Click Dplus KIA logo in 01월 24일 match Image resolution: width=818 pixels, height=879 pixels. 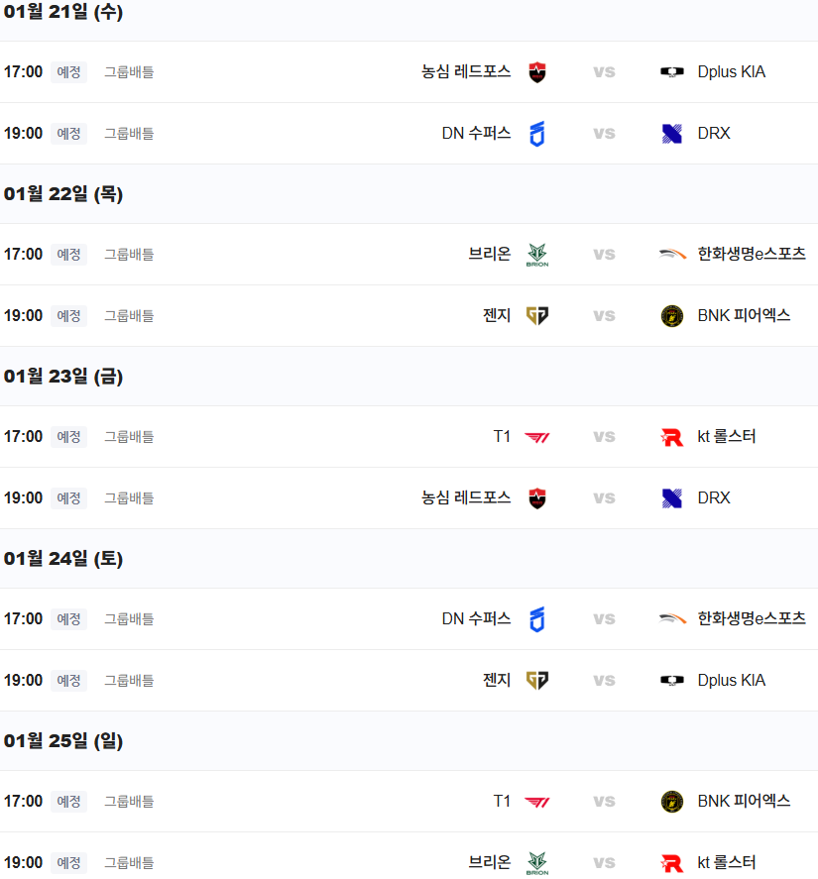[x=672, y=681]
